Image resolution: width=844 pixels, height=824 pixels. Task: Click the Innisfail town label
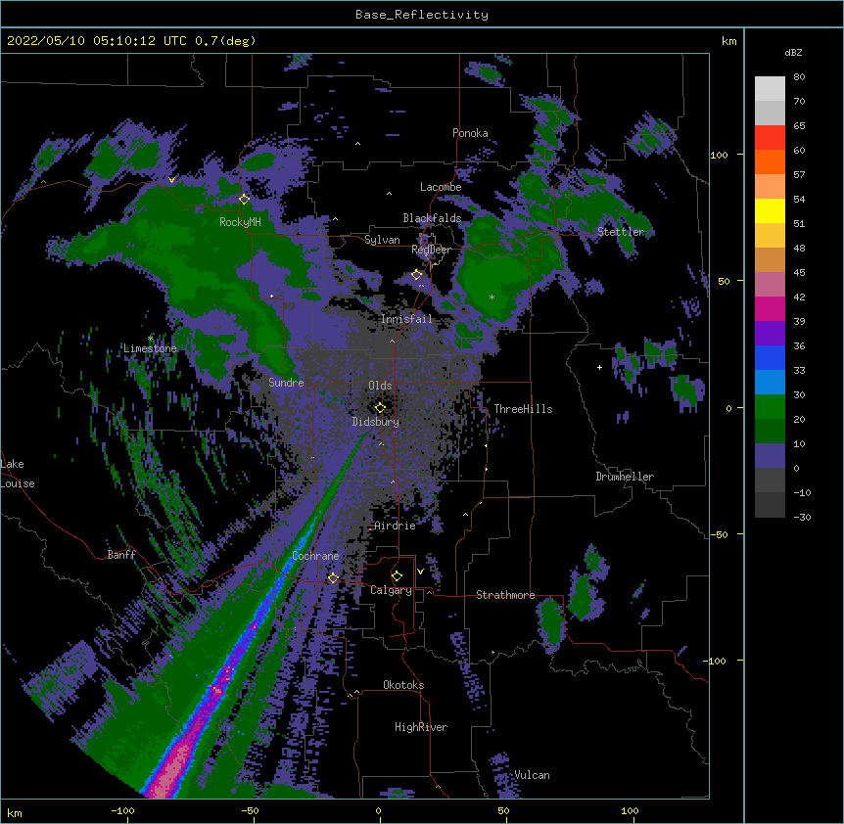tap(406, 319)
